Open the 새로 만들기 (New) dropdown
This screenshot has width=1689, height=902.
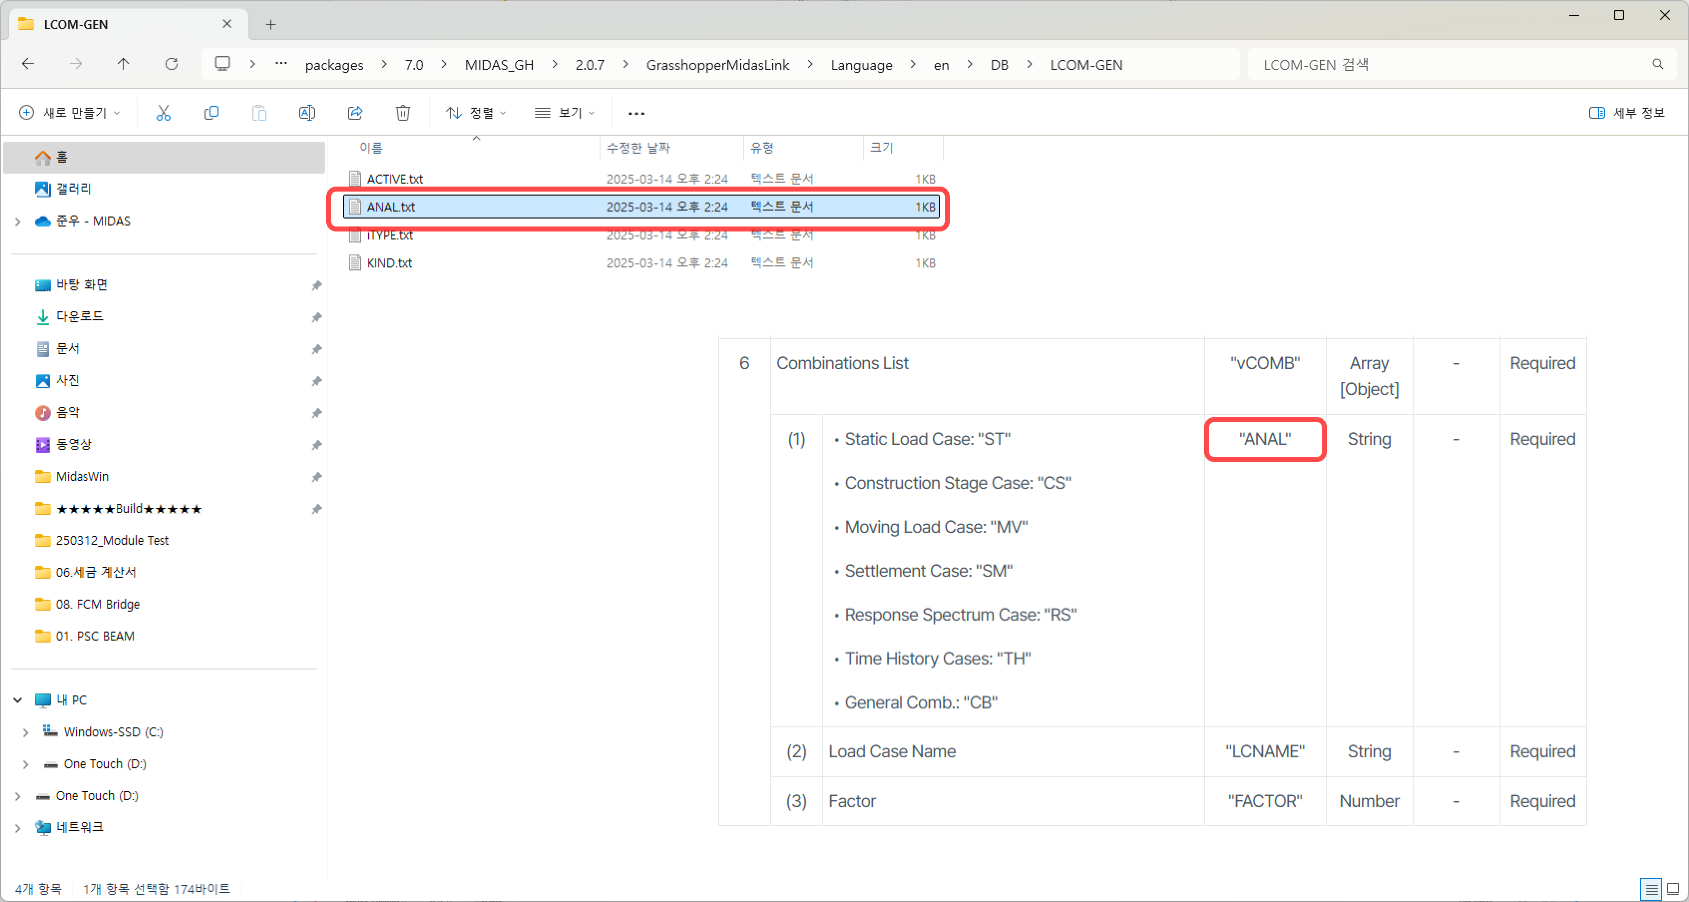69,113
